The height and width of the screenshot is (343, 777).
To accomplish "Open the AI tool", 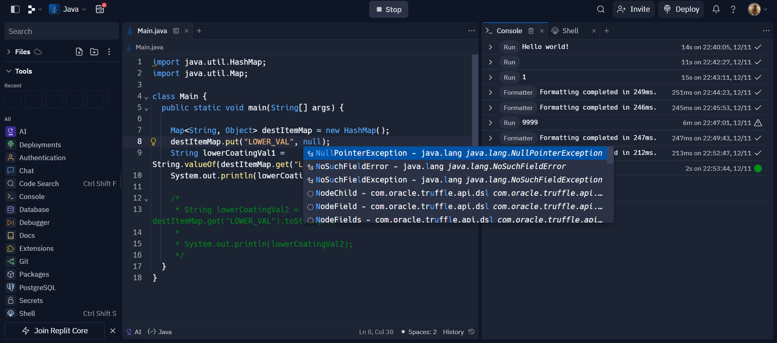I will pos(61,131).
